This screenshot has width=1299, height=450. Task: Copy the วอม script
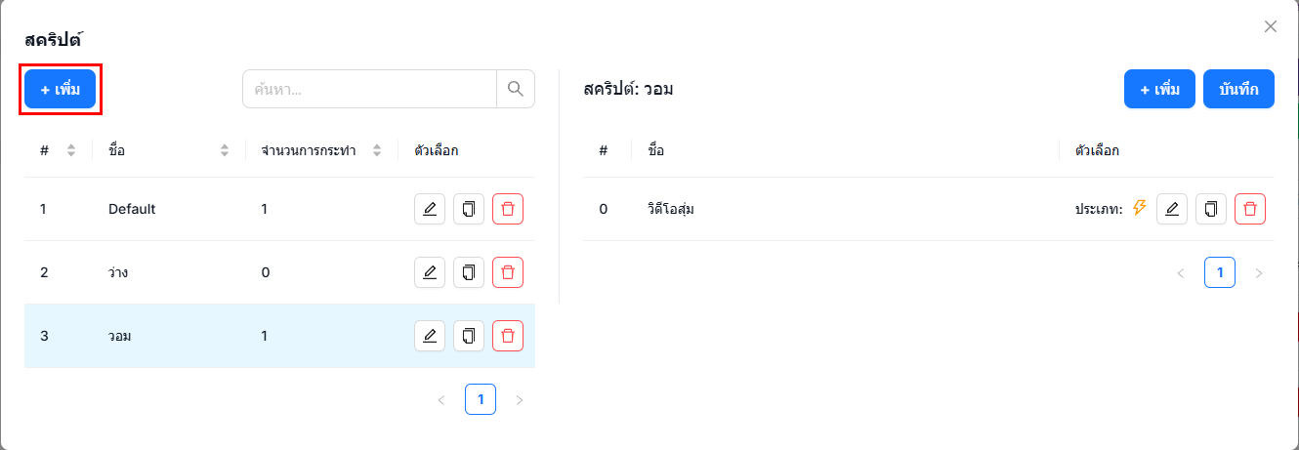(469, 336)
